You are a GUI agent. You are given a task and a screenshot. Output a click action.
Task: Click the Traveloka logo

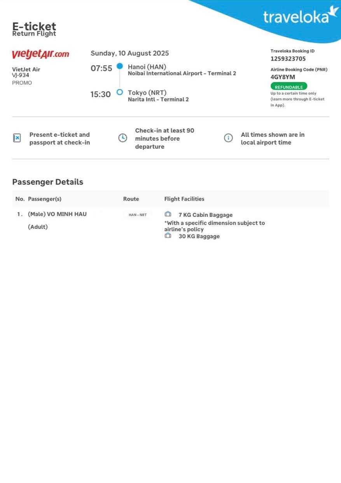click(300, 16)
